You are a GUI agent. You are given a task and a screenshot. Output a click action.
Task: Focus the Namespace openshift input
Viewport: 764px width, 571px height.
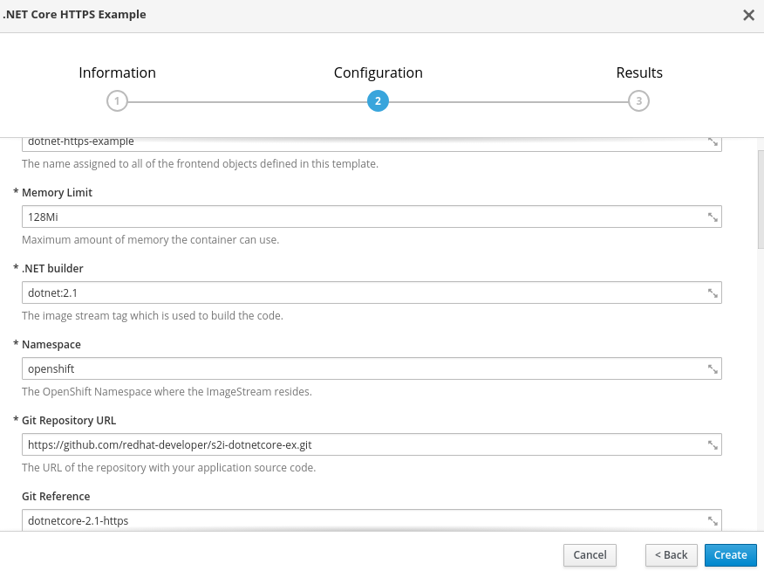(x=372, y=368)
